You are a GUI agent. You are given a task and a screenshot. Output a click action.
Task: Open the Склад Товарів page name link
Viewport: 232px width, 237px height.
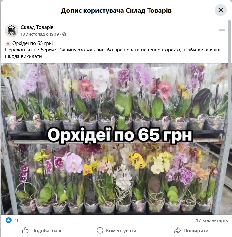[37, 27]
